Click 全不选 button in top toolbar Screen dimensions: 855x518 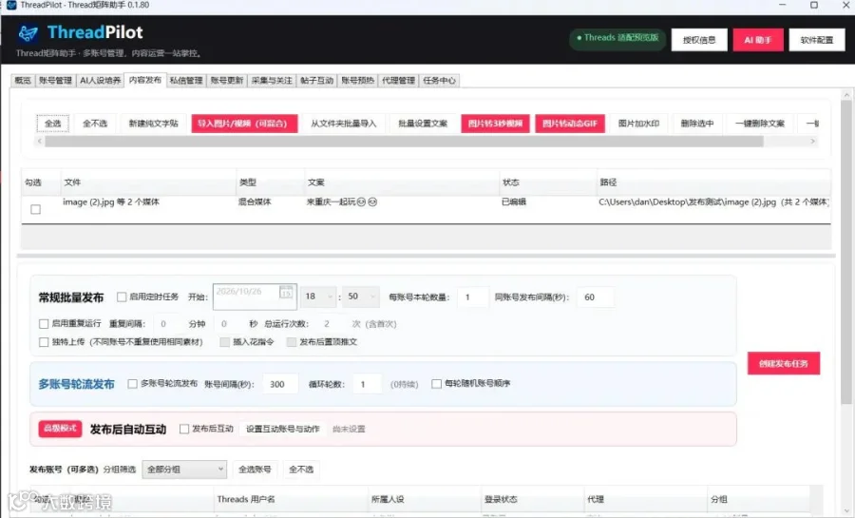(95, 124)
